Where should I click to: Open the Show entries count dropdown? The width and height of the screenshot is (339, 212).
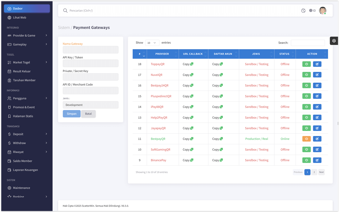tap(152, 43)
